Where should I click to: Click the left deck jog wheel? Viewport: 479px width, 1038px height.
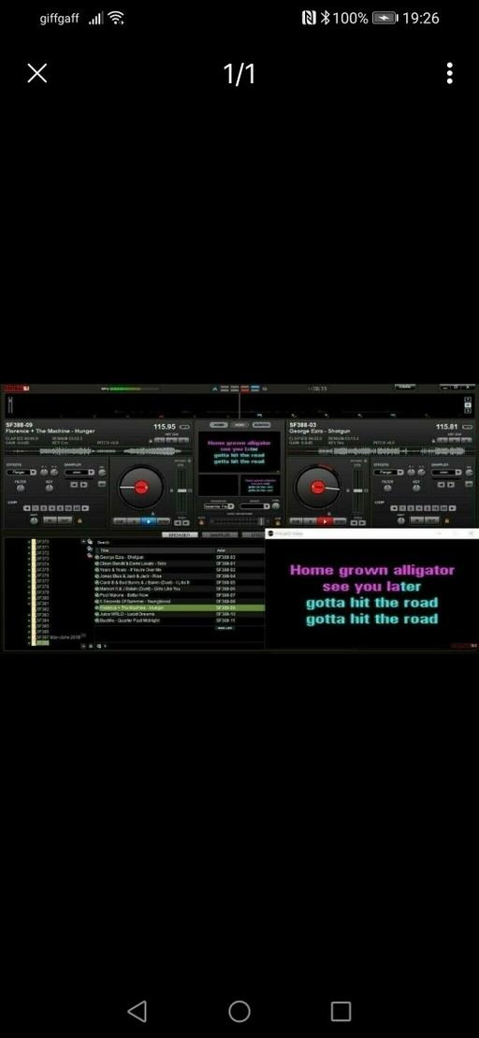coord(141,488)
